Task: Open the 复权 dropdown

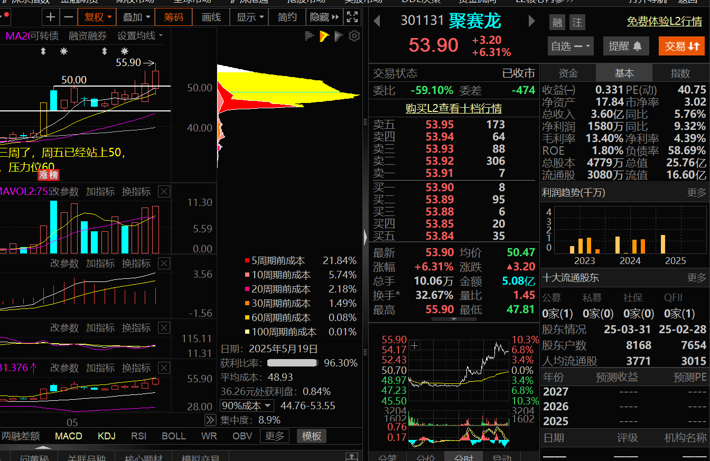Action: [98, 17]
